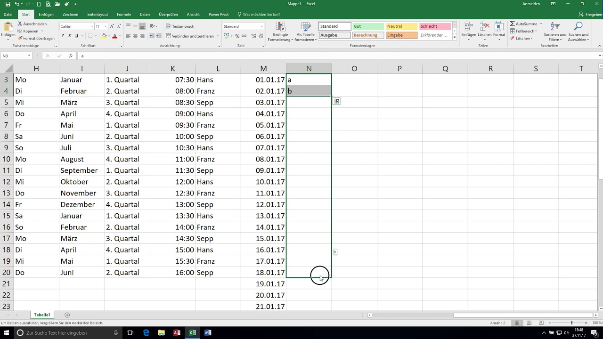Click Verbinden und zentrieren button
603x339 pixels.
[x=190, y=36]
